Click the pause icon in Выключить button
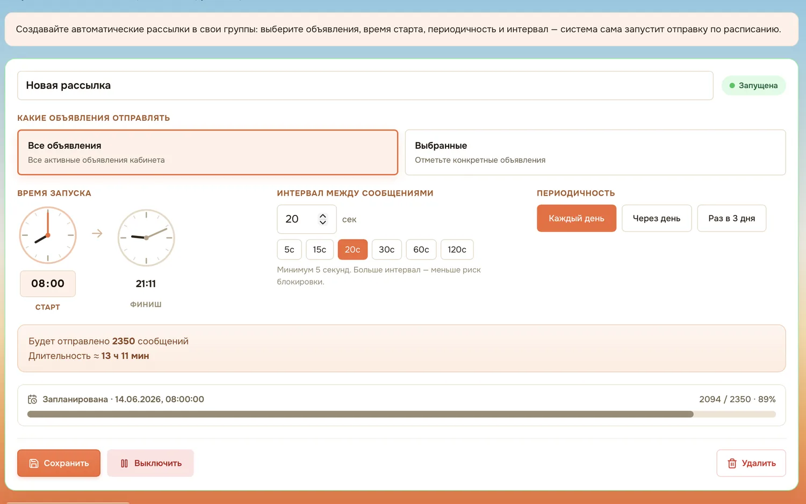This screenshot has height=504, width=806. pos(124,463)
